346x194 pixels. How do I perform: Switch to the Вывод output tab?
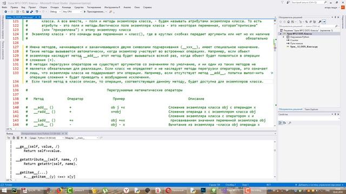(x=10, y=134)
